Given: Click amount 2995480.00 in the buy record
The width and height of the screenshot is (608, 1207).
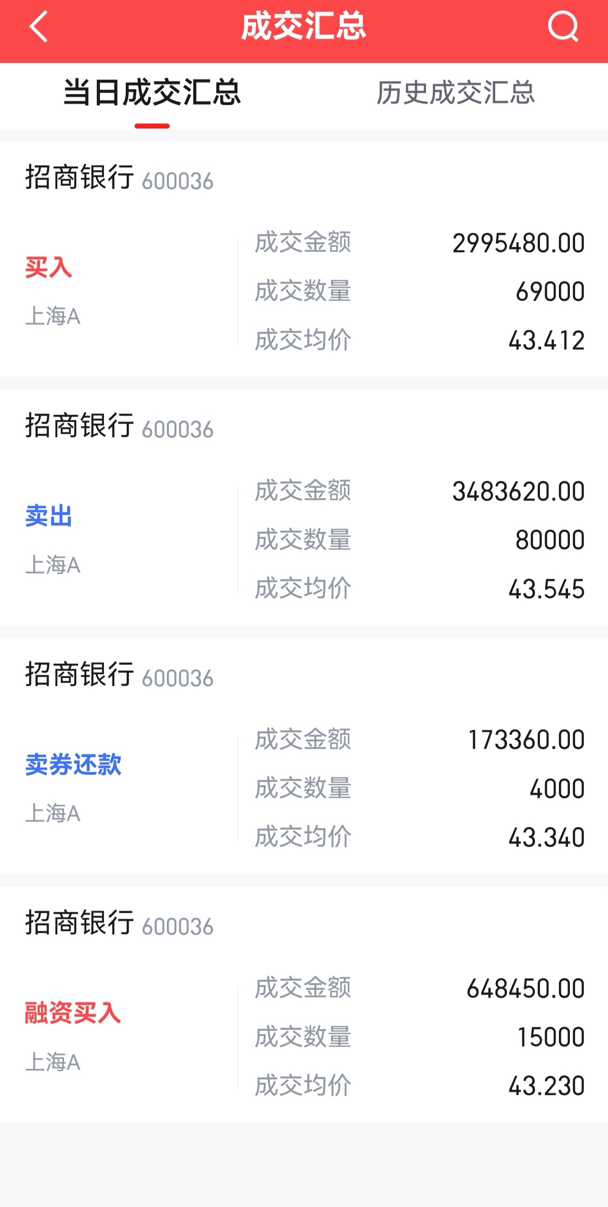Looking at the screenshot, I should [518, 243].
